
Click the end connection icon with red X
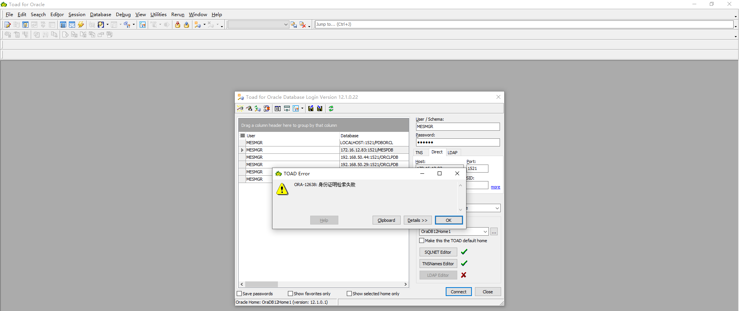pos(303,25)
